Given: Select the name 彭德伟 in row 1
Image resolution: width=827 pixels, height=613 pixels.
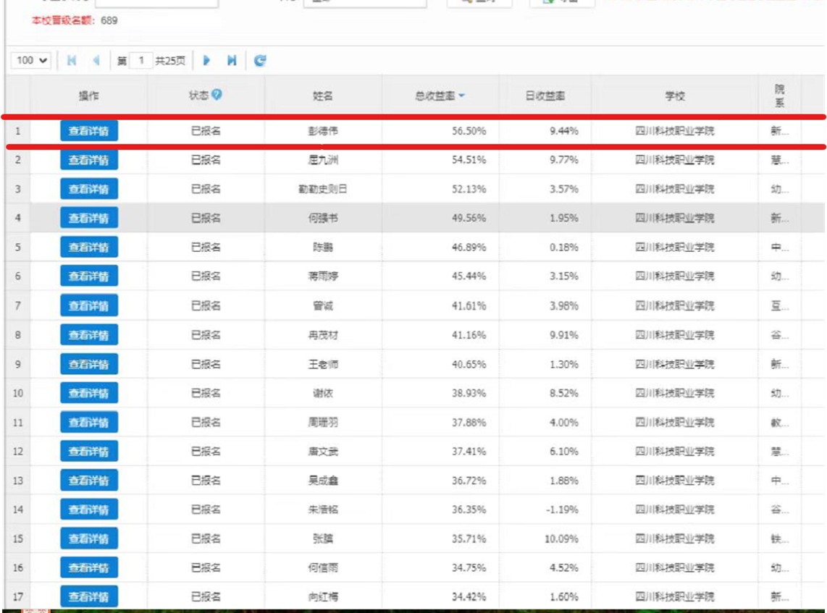Looking at the screenshot, I should point(323,131).
